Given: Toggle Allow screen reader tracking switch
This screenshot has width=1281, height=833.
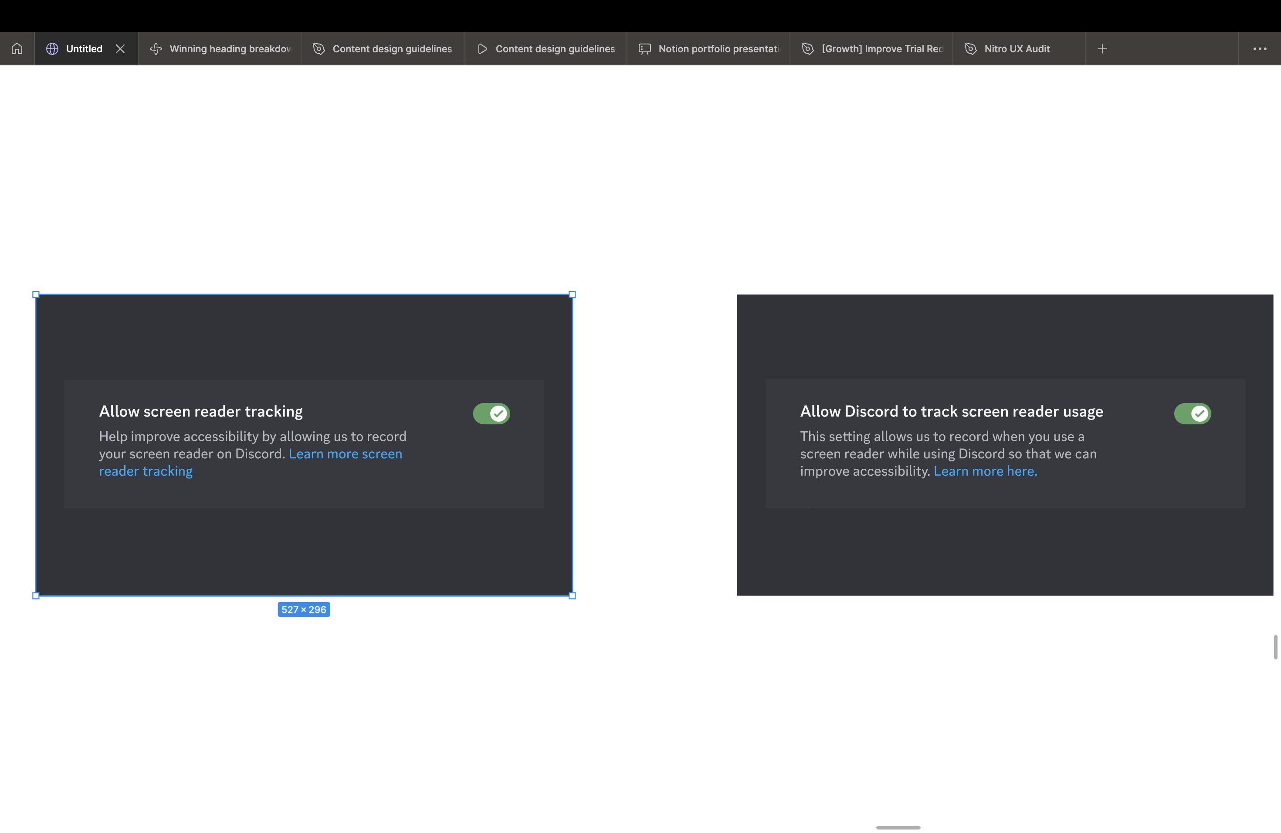Looking at the screenshot, I should 491,413.
